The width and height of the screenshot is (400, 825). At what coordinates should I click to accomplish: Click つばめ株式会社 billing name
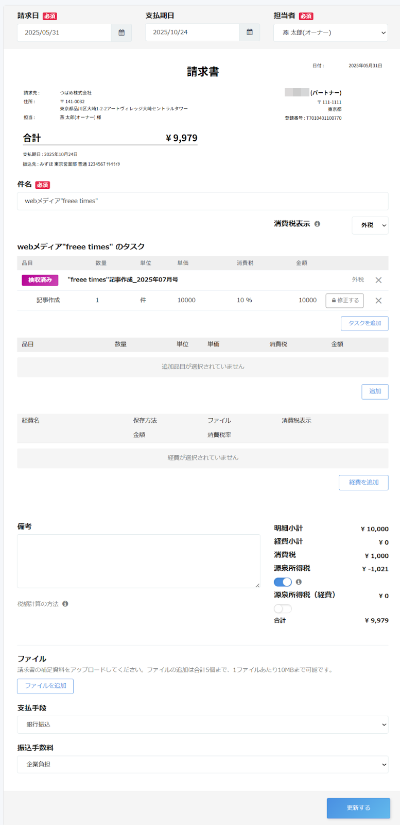76,93
